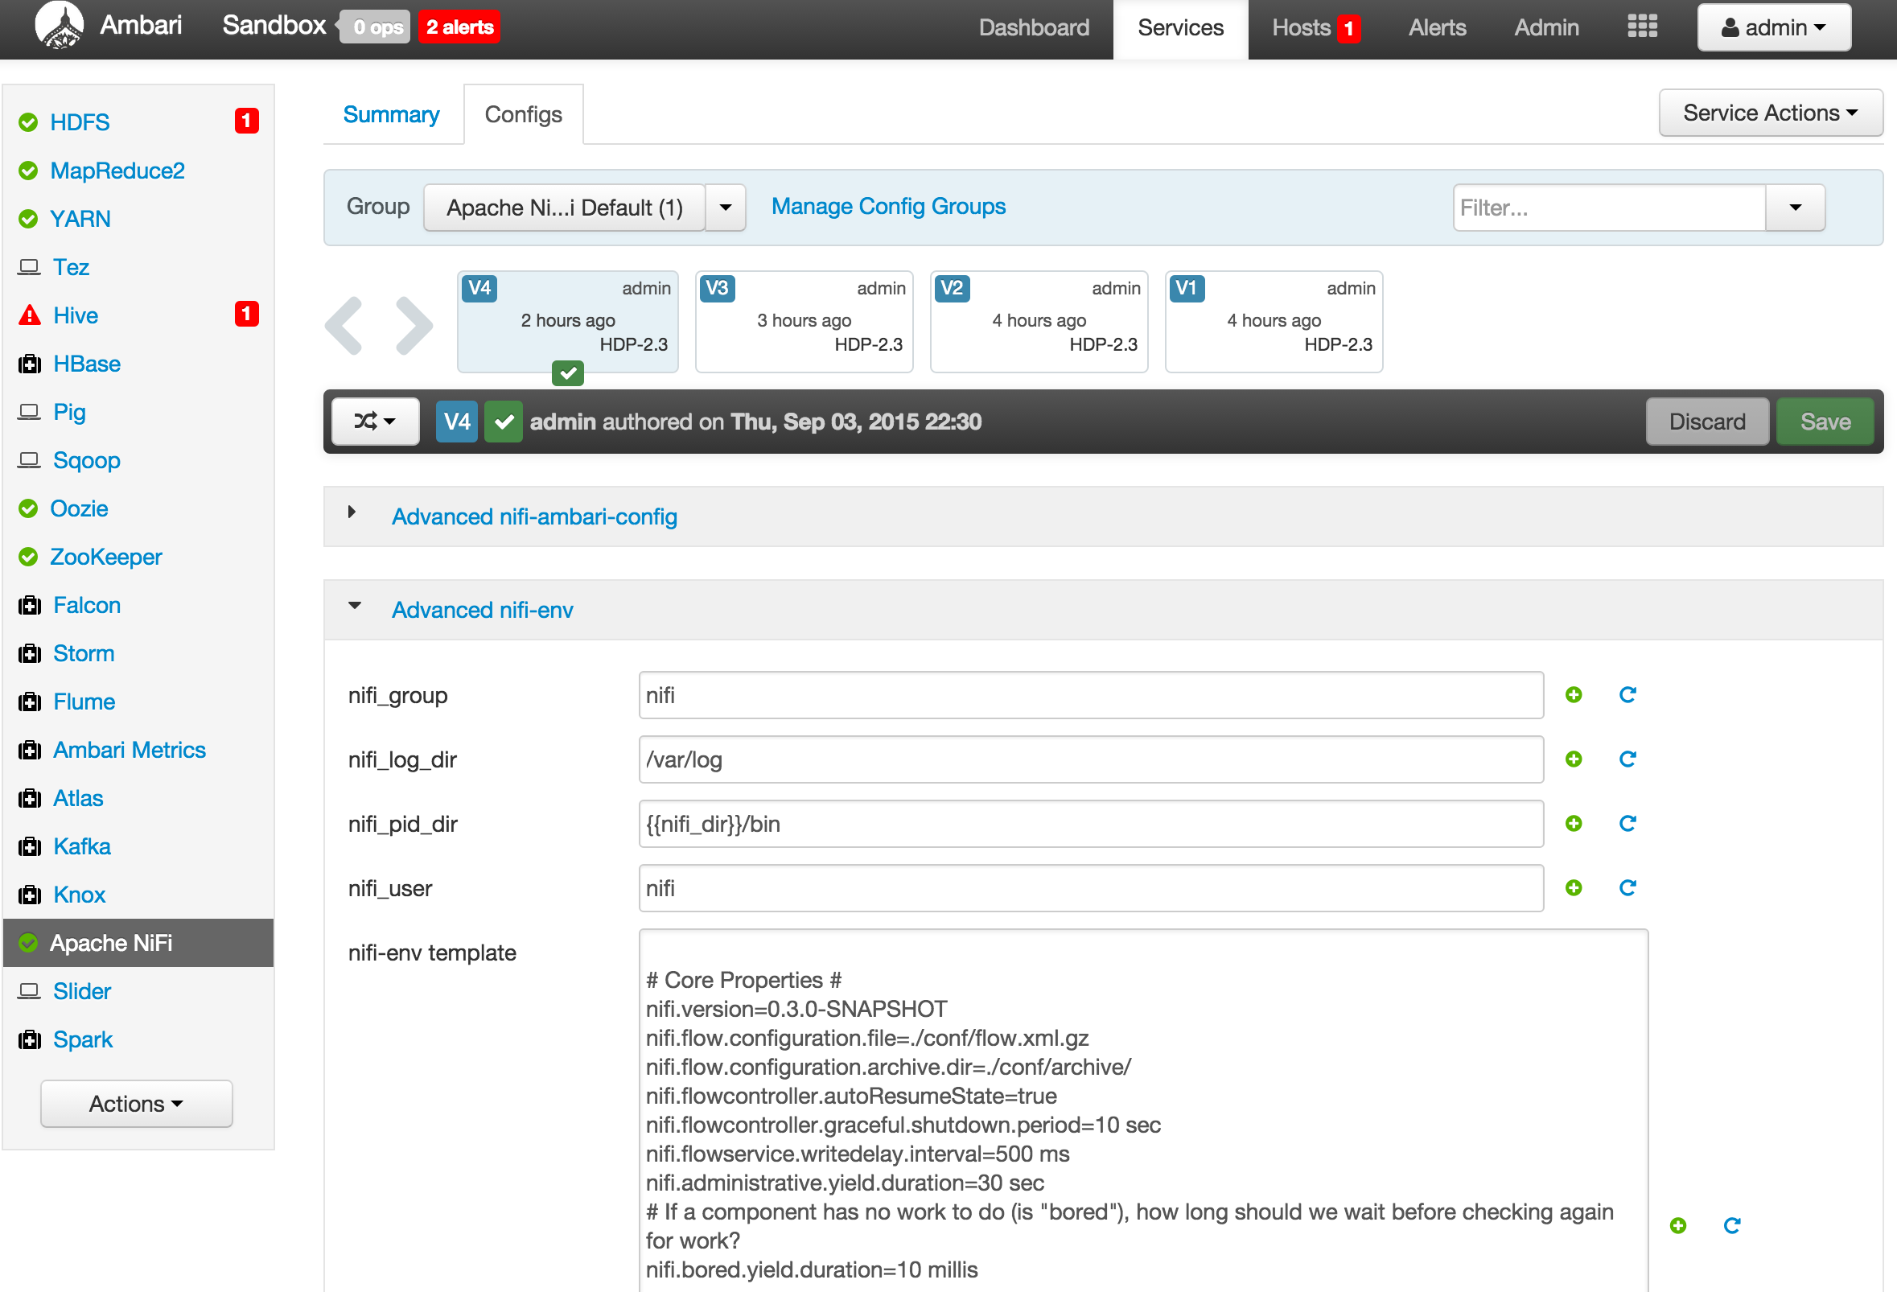Open the views grid icon
Viewport: 1897px width, 1292px height.
[1641, 27]
